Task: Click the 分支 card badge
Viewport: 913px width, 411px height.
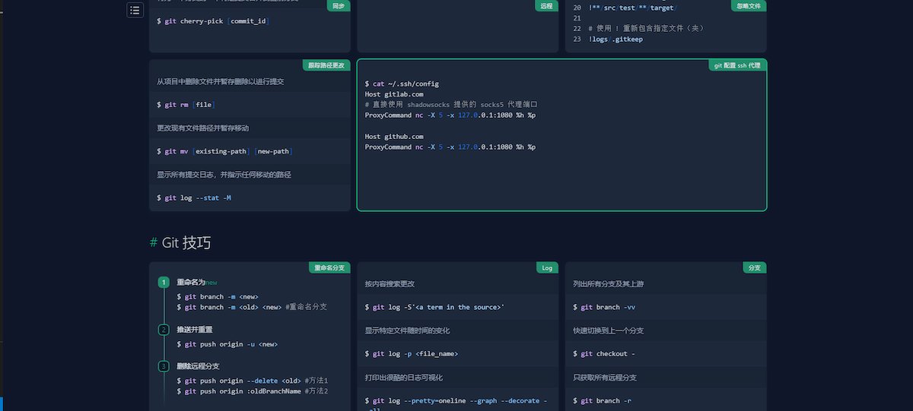Action: point(755,267)
